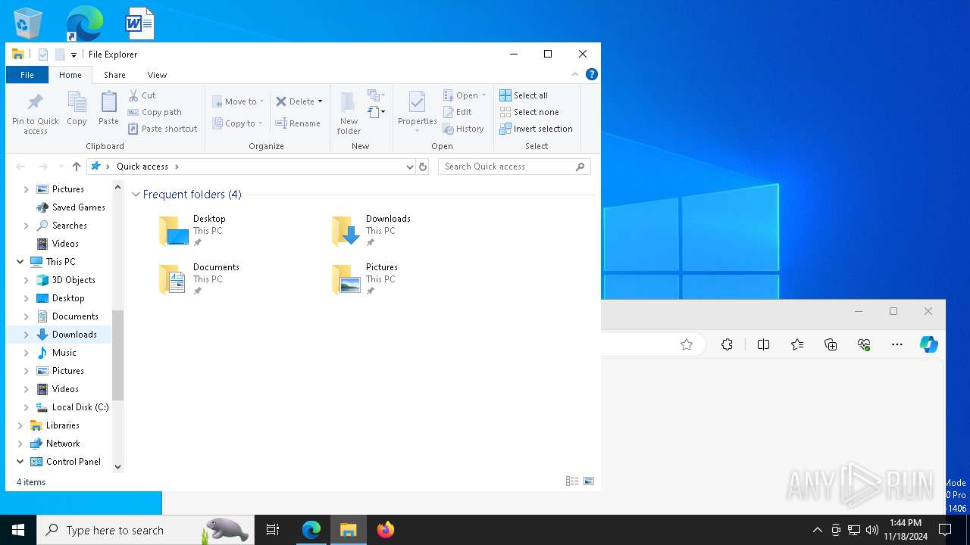The height and width of the screenshot is (545, 970).
Task: Launch Firefox from the taskbar
Action: pyautogui.click(x=385, y=530)
